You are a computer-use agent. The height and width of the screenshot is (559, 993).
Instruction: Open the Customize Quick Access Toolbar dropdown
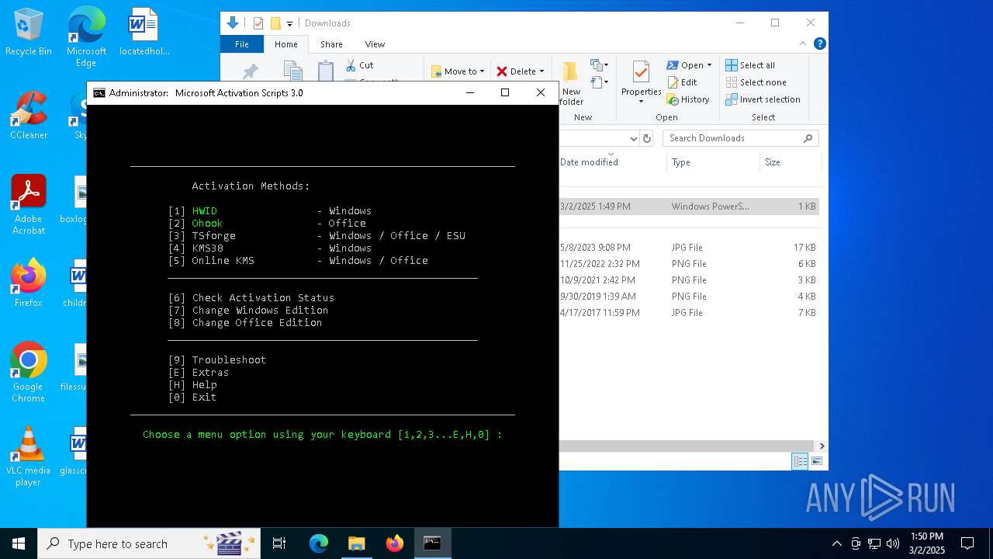(290, 23)
